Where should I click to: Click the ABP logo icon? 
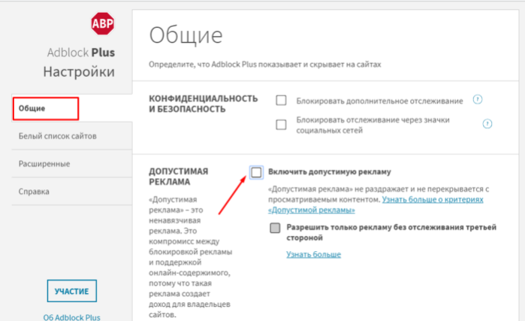102,23
